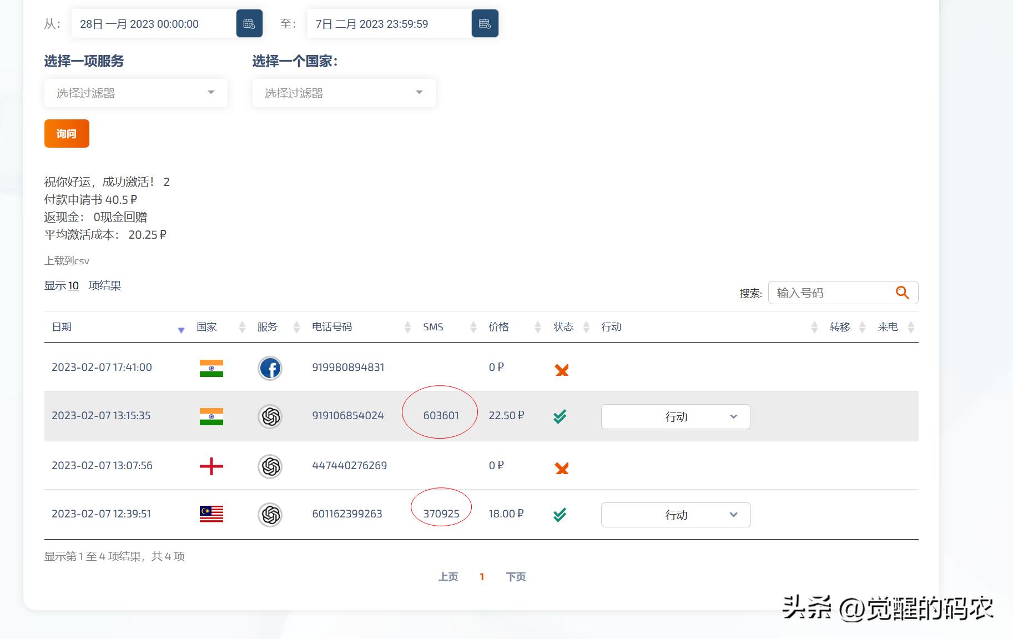
Task: Open the end date calendar picker
Action: (485, 24)
